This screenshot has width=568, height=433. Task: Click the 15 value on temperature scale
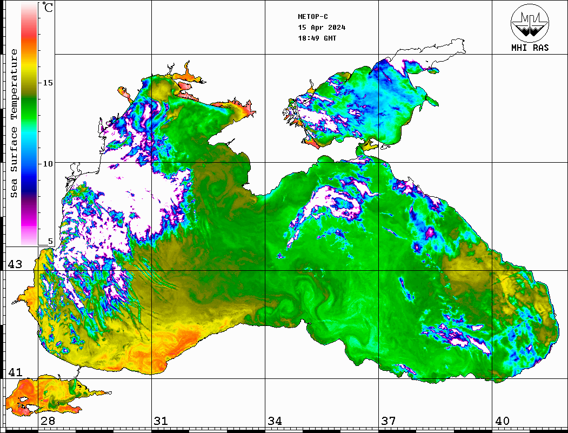coord(48,83)
